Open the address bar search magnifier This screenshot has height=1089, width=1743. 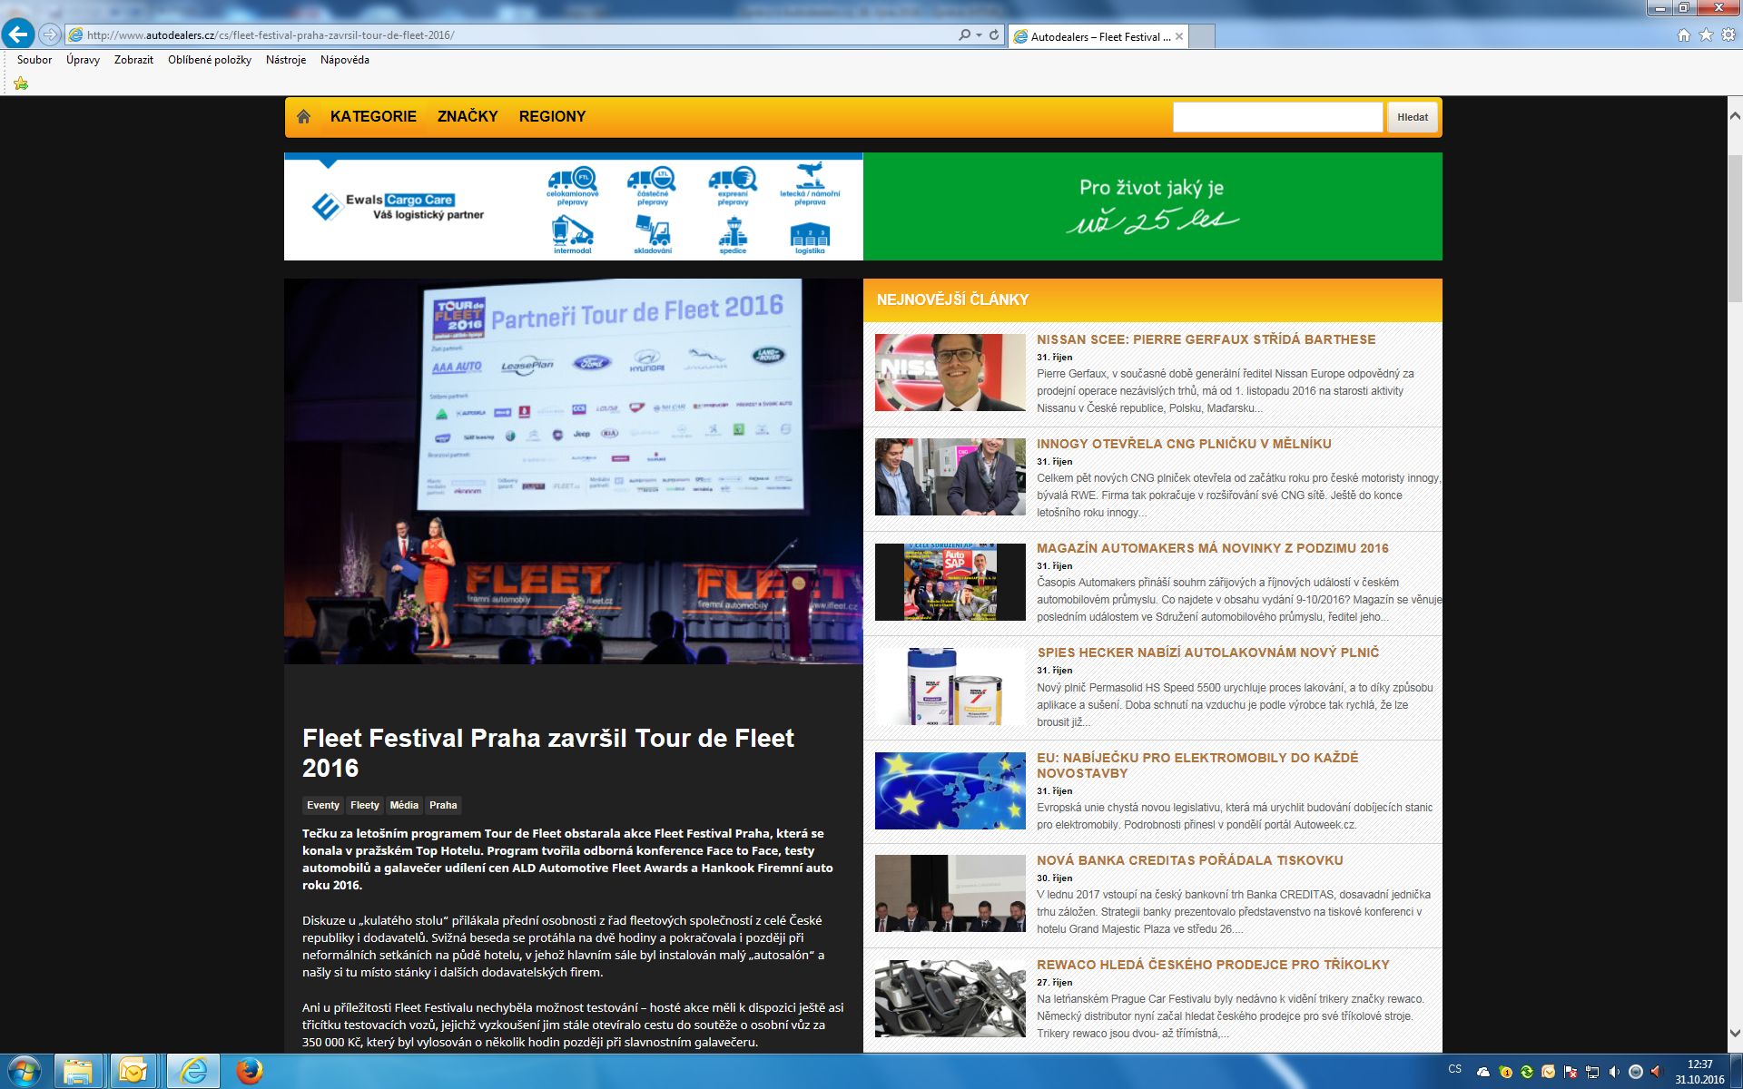pos(964,35)
